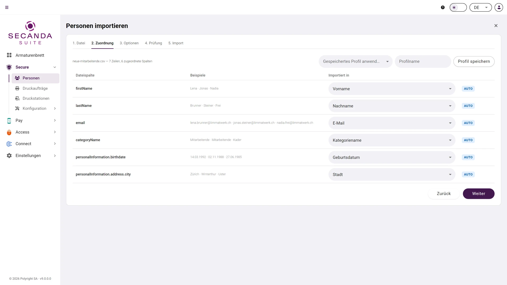
Task: Open the Gespeichertes Profil anwenden dropdown
Action: 355,61
